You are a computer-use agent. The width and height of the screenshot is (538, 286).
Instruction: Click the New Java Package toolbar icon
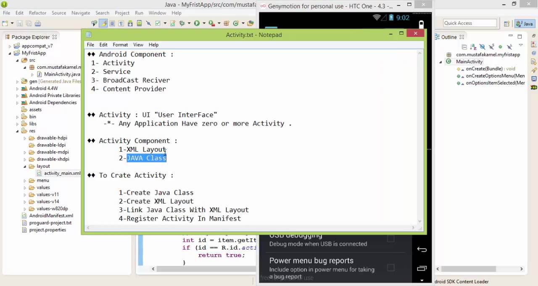(x=226, y=23)
